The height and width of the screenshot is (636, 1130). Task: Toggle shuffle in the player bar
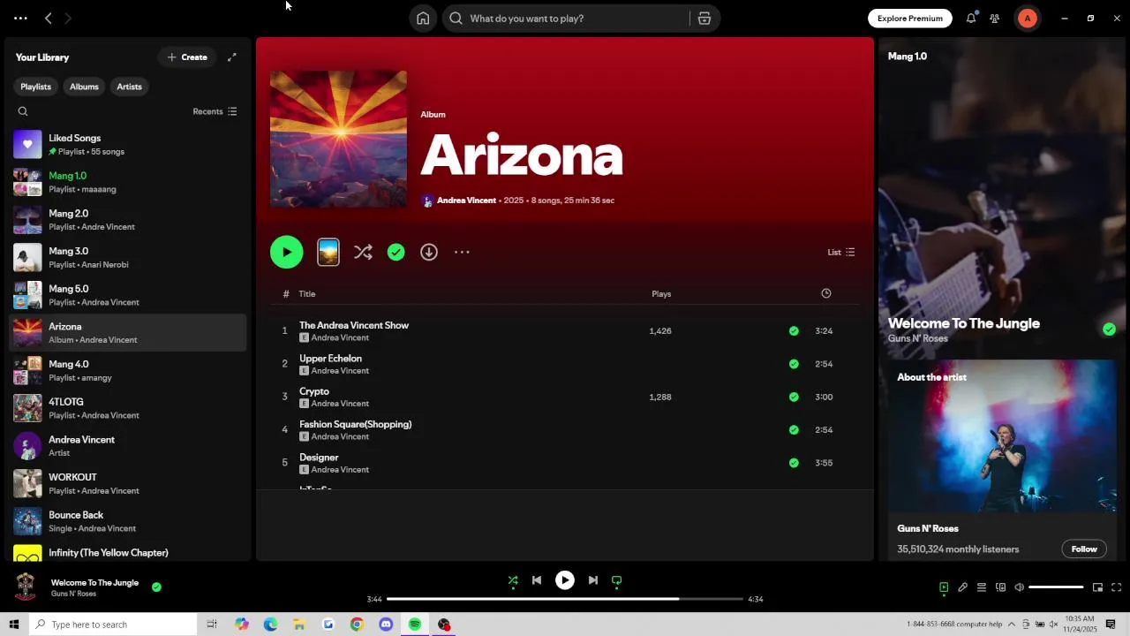pyautogui.click(x=513, y=580)
